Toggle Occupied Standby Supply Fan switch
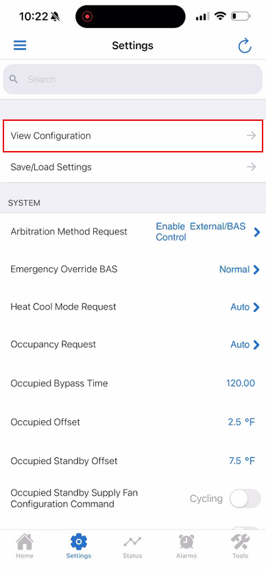The width and height of the screenshot is (266, 572). (245, 499)
